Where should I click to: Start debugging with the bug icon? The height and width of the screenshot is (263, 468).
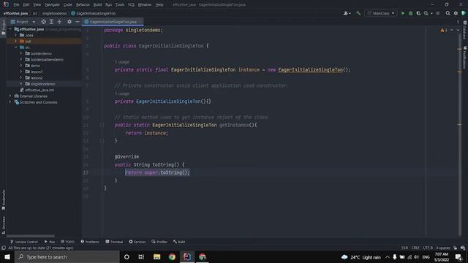[411, 13]
